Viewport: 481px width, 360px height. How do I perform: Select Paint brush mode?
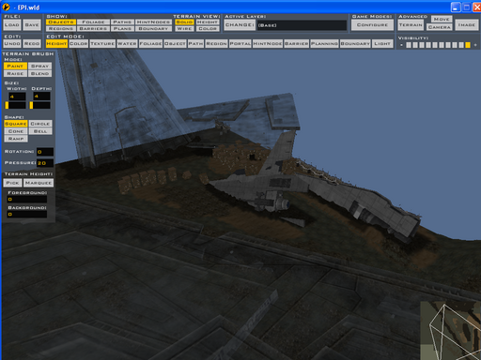(x=15, y=67)
